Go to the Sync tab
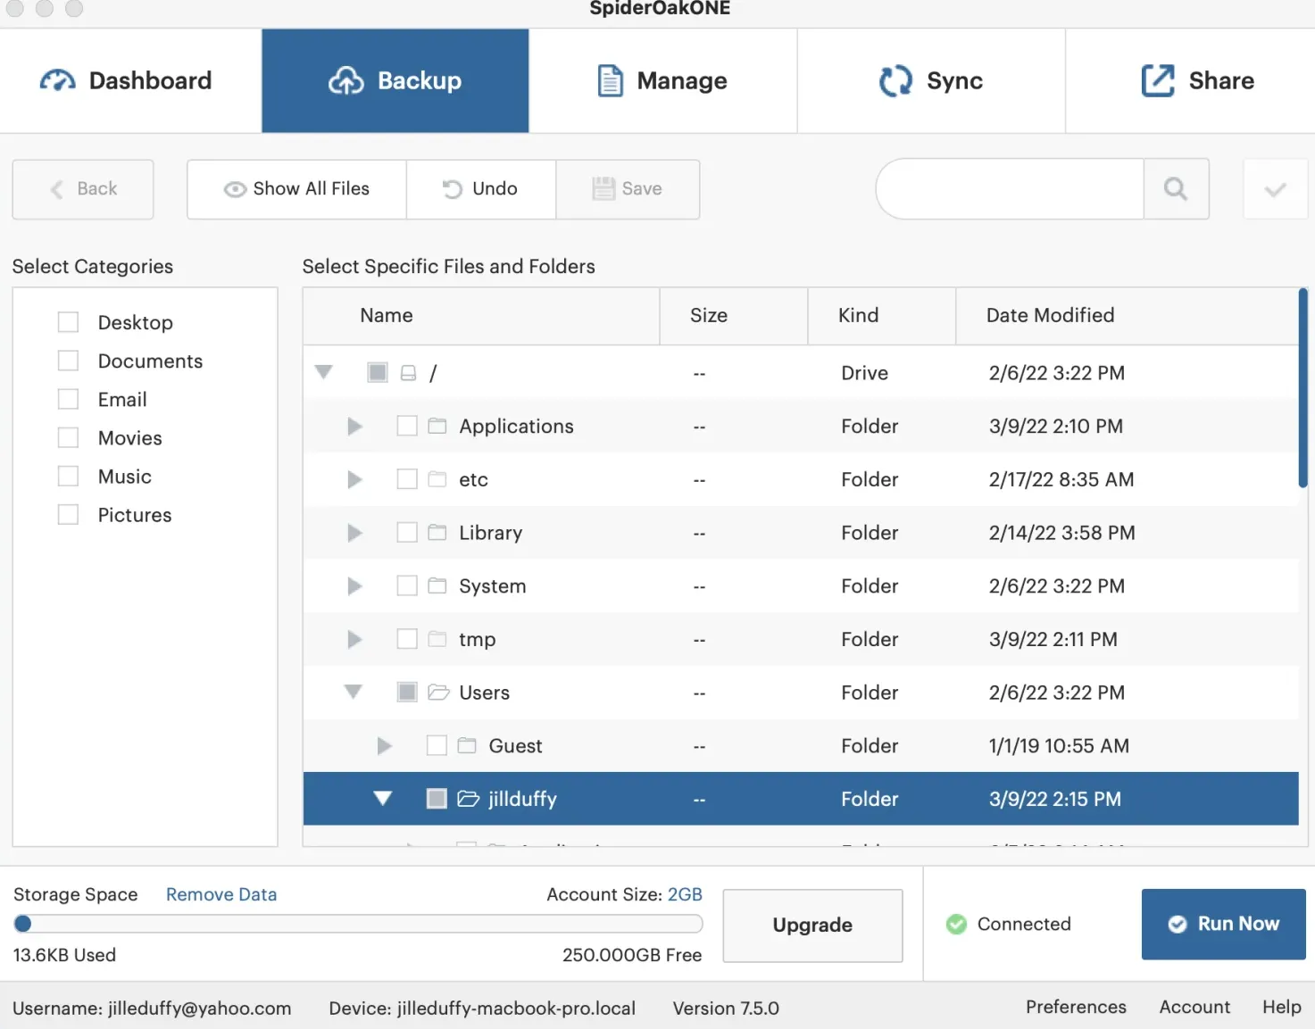Viewport: 1315px width, 1029px height. tap(931, 80)
